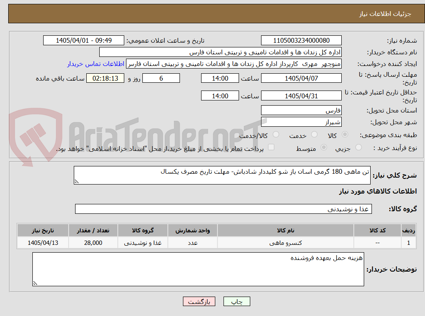The height and width of the screenshot is (316, 425).
Task: Click the buyer notes textarea
Action: [198, 269]
